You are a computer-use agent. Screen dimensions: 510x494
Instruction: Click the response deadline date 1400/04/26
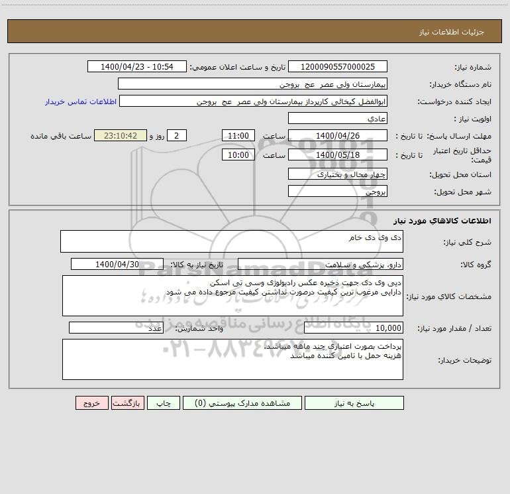pyautogui.click(x=338, y=135)
